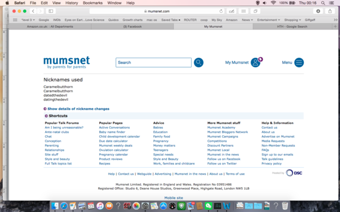Expand 'Show details of nickname changes'
The width and height of the screenshot is (340, 212).
[x=78, y=109]
